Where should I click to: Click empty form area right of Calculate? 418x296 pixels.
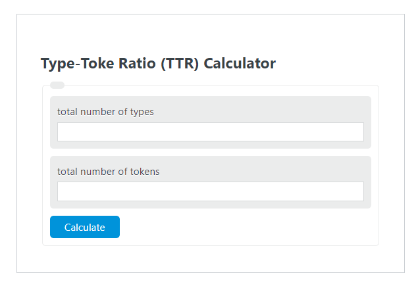(x=250, y=227)
